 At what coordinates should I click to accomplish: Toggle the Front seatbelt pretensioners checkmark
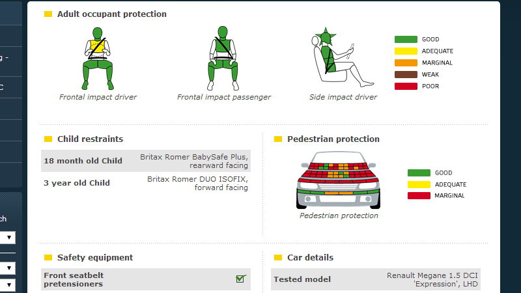click(x=241, y=279)
